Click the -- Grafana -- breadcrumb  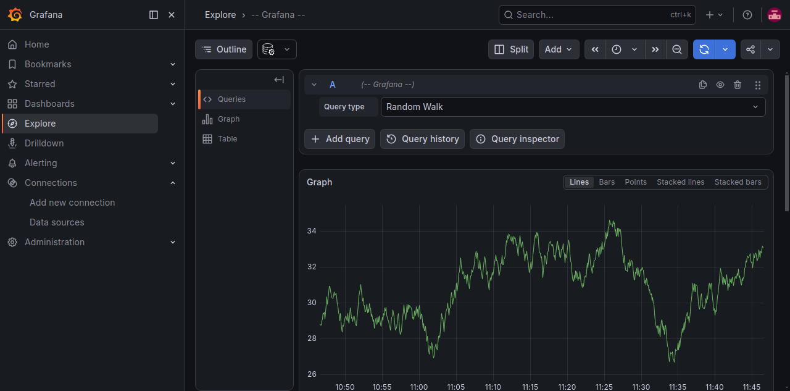tap(278, 15)
